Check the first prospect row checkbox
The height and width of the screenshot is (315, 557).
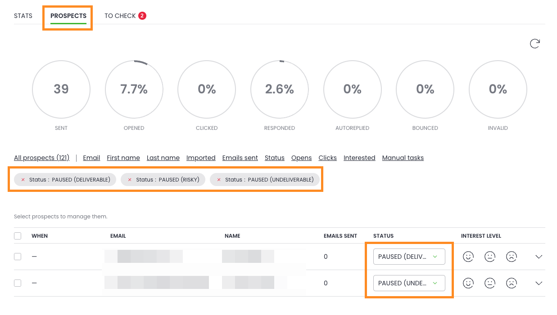(x=18, y=257)
